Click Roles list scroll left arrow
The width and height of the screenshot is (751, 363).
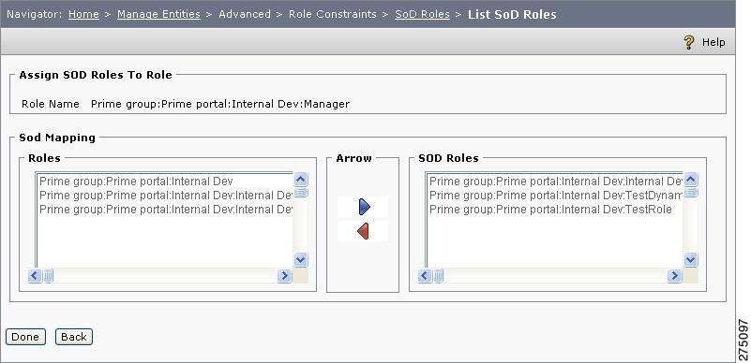coord(35,276)
